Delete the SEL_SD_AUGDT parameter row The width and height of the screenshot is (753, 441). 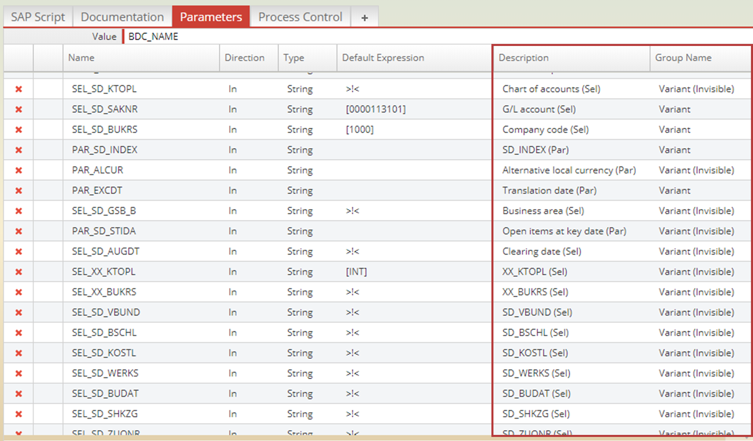coord(19,252)
